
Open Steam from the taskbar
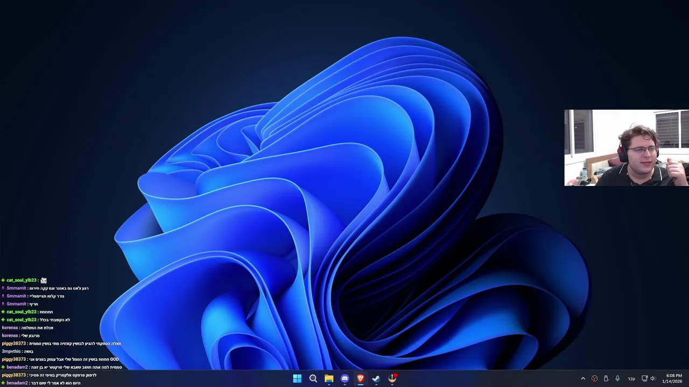(376, 378)
